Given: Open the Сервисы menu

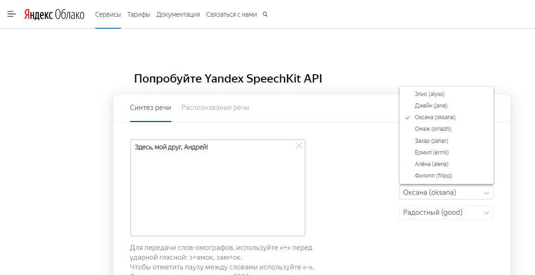Looking at the screenshot, I should click(108, 15).
